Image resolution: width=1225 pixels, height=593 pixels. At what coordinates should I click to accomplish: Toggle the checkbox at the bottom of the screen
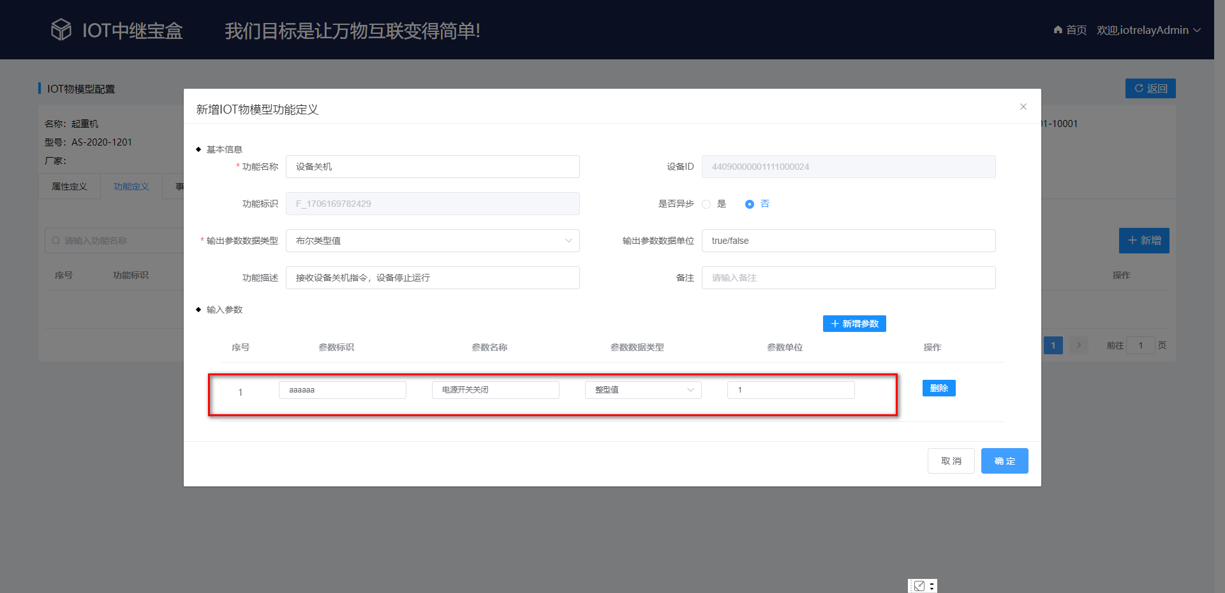919,585
